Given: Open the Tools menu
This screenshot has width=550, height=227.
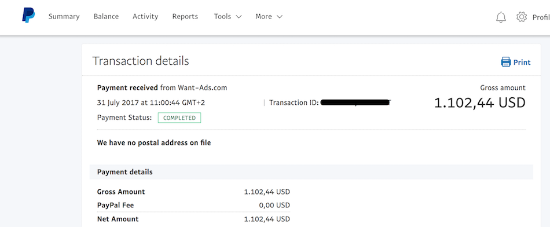Looking at the screenshot, I should (228, 16).
